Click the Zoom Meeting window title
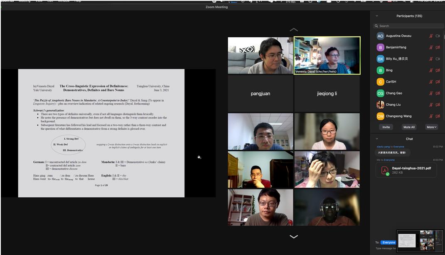Screen dimensions: 445x255 (x=216, y=7)
